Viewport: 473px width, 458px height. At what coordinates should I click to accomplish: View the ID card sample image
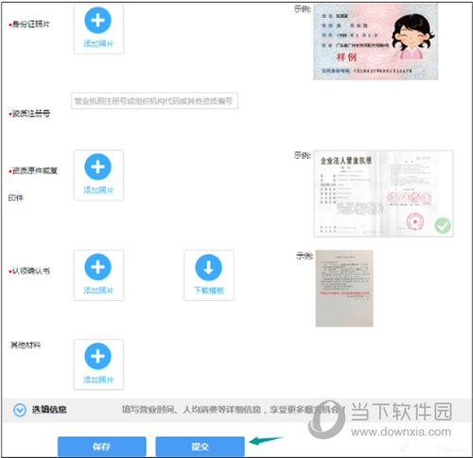pos(376,42)
